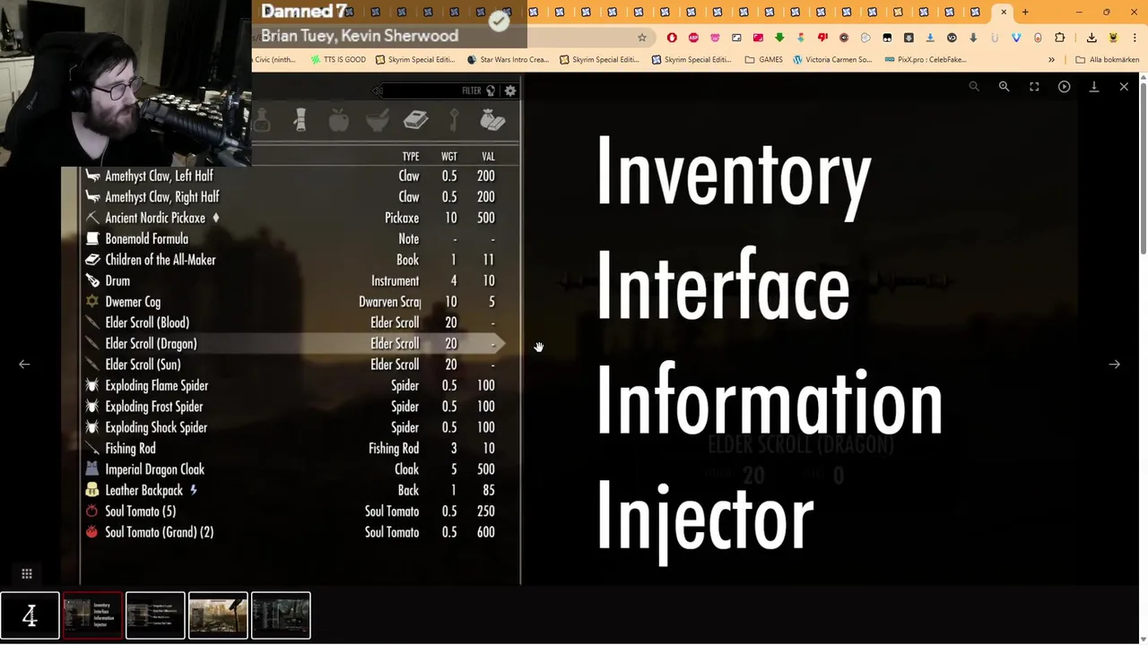Sort inventory by the VAL column header
This screenshot has height=645, width=1148.
pyautogui.click(x=488, y=157)
